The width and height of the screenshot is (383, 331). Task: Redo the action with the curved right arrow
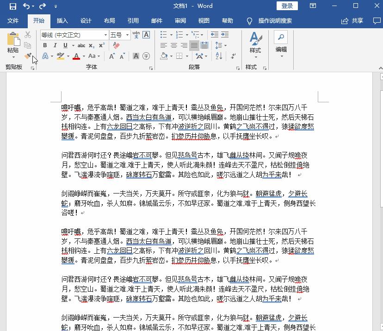point(43,6)
